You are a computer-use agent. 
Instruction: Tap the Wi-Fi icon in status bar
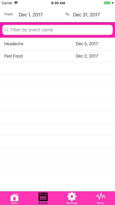16,3
